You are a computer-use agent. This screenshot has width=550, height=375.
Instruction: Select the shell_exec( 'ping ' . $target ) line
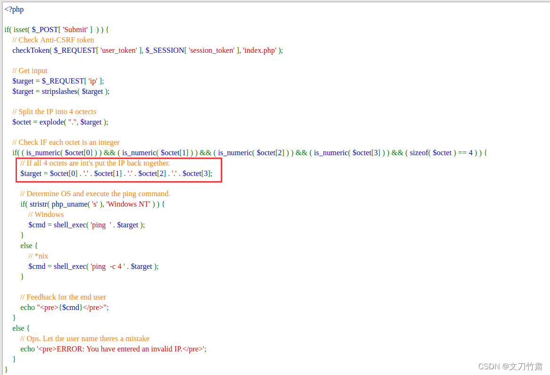87,225
